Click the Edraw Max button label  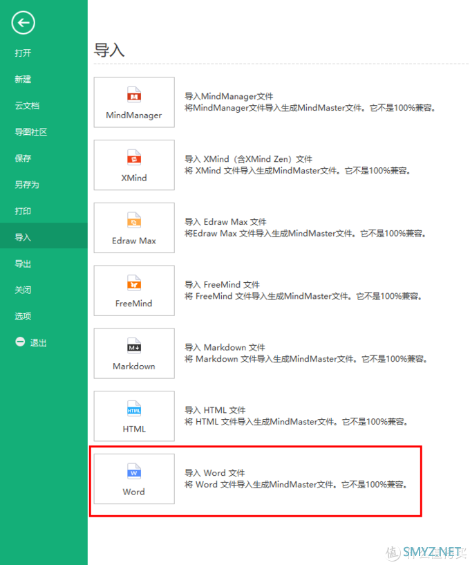(x=134, y=241)
